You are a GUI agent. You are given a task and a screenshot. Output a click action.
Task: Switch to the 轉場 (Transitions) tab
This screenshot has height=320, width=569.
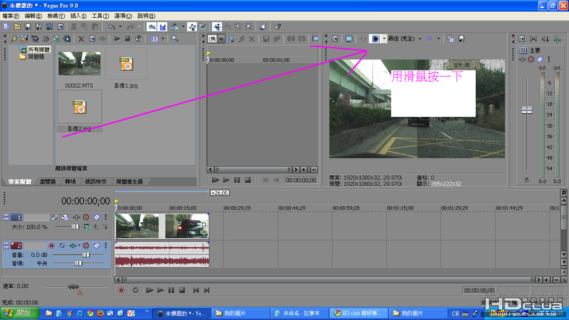[70, 182]
